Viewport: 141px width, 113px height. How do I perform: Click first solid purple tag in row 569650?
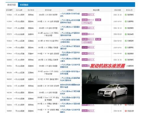click(x=85, y=60)
